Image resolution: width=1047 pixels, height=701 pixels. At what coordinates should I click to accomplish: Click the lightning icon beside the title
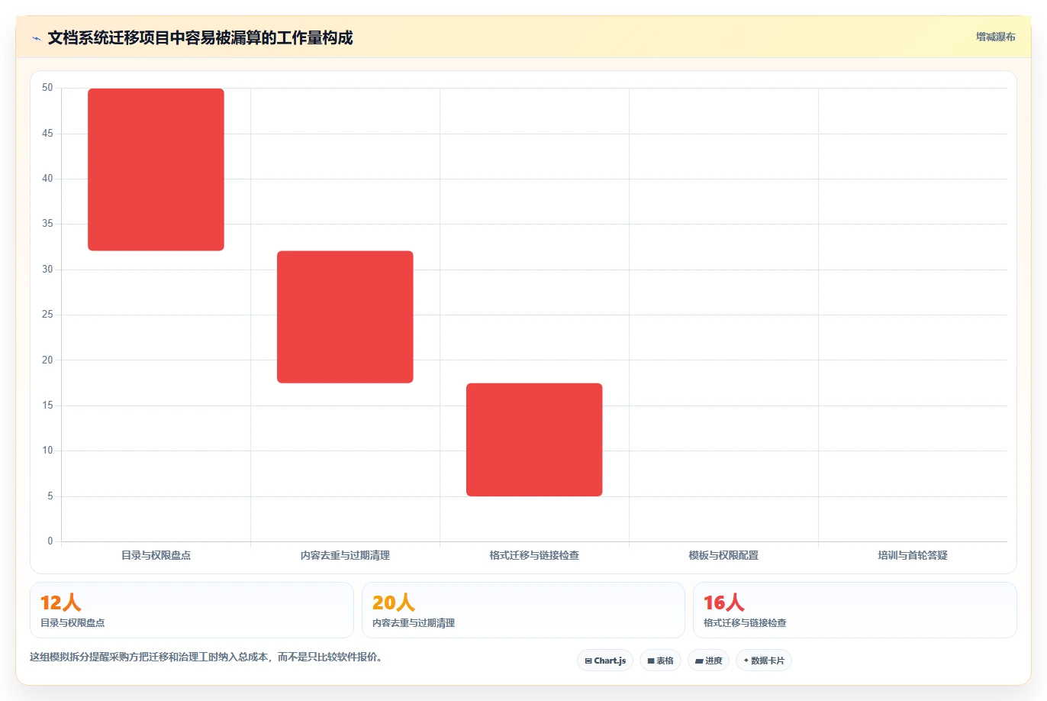point(36,38)
